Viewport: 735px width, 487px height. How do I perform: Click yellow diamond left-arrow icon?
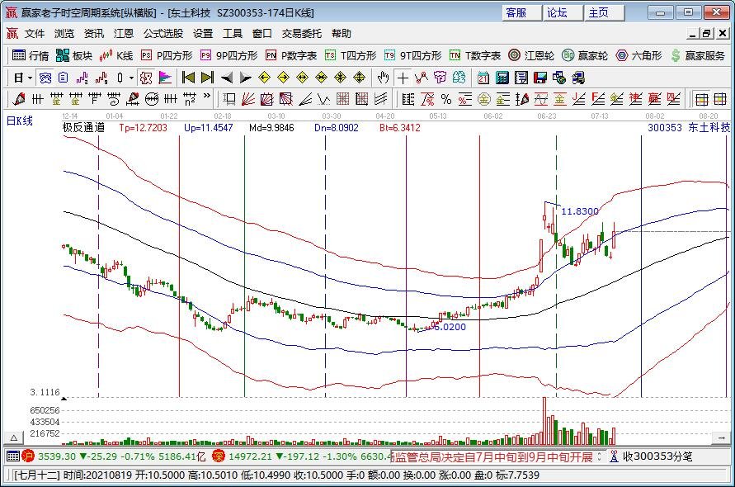pos(264,78)
